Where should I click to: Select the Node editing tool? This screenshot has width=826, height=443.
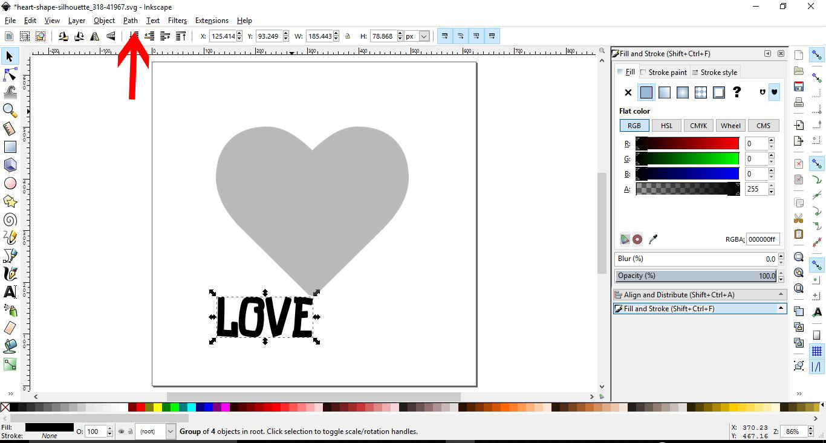pyautogui.click(x=10, y=74)
